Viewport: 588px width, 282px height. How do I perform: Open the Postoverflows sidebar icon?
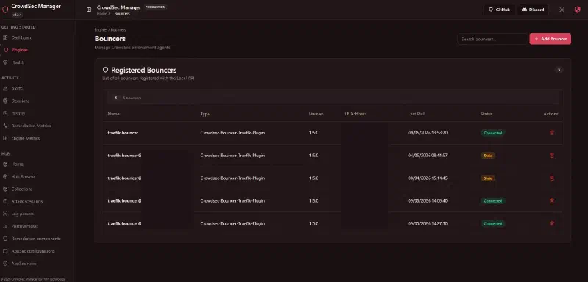tap(5, 226)
